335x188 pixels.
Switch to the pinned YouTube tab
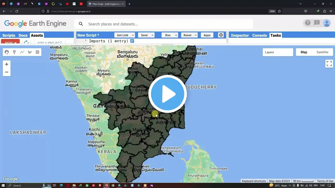[67, 4]
